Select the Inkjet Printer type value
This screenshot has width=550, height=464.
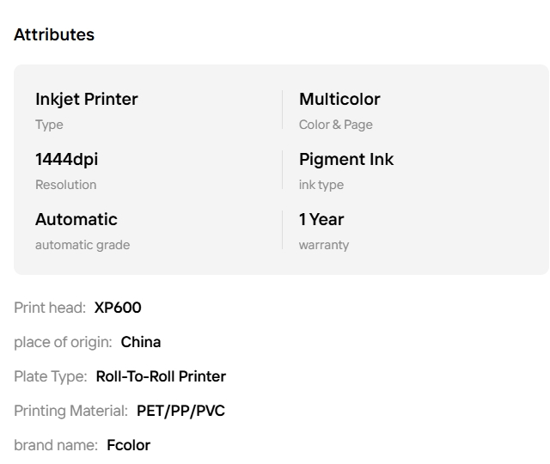[87, 99]
